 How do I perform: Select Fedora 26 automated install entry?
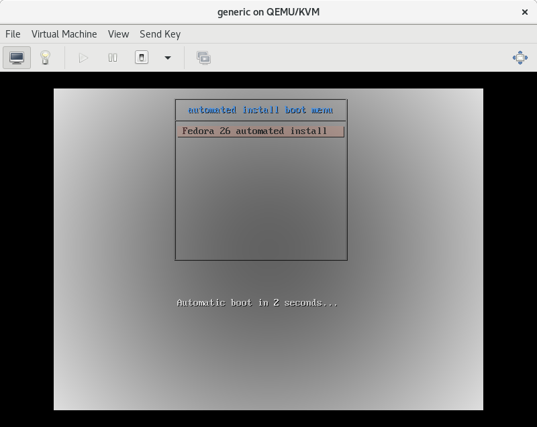coord(261,131)
